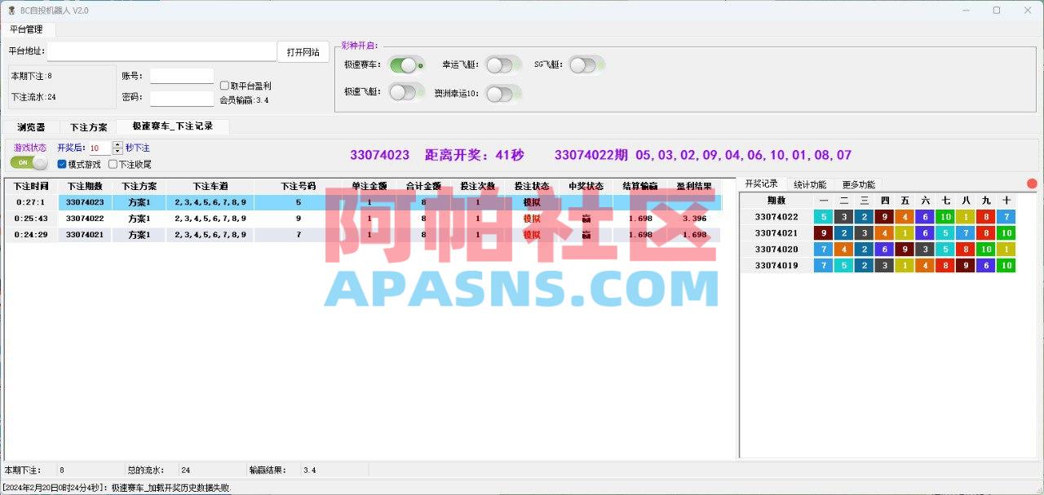This screenshot has height=495, width=1044.
Task: Uncheck the 模式游戏 checkbox
Action: (x=61, y=164)
